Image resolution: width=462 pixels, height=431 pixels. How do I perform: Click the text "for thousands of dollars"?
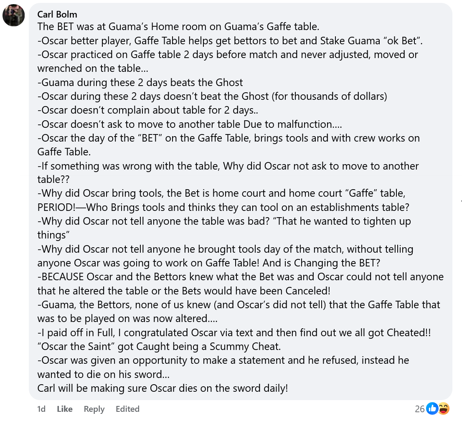(329, 96)
